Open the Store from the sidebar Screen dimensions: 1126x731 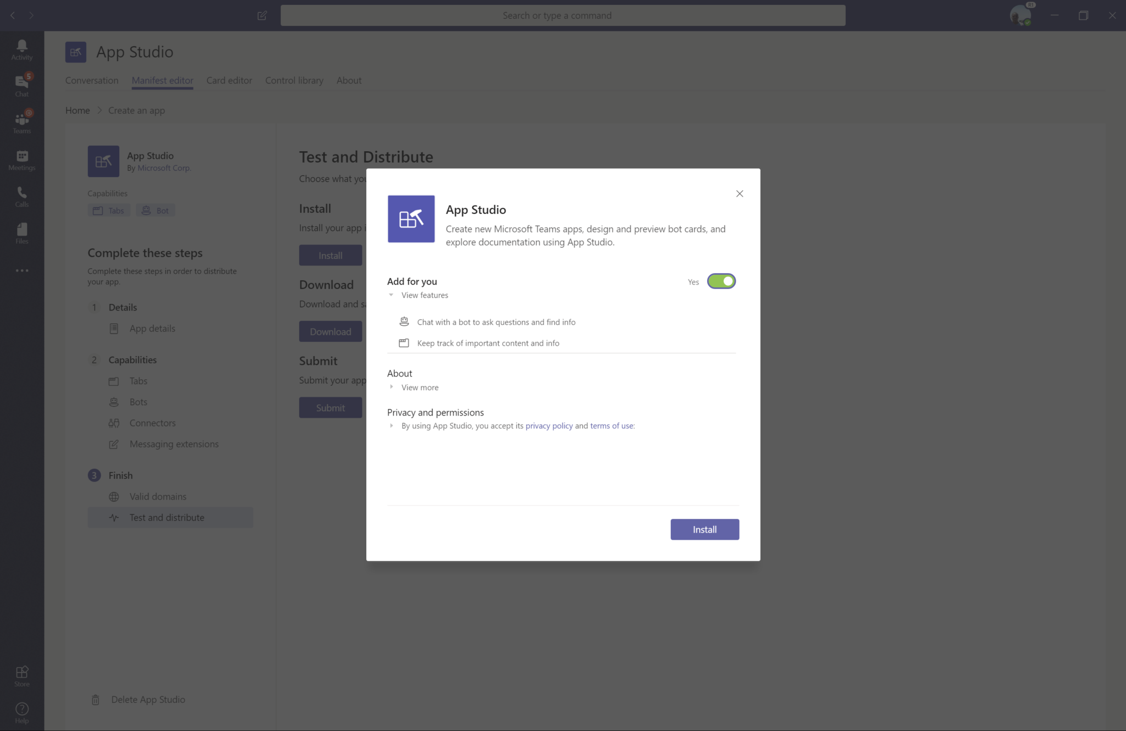click(x=21, y=675)
